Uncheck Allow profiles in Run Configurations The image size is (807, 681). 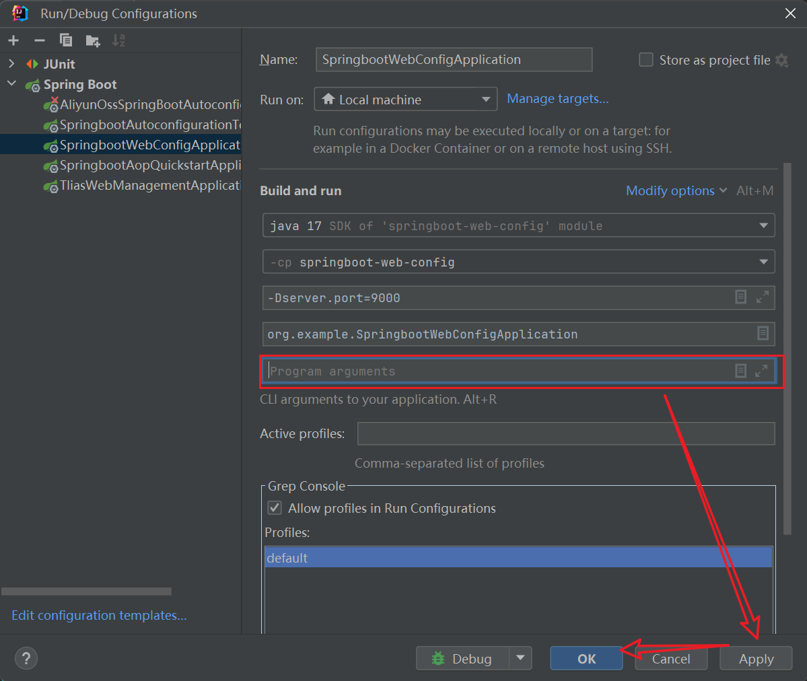tap(275, 508)
